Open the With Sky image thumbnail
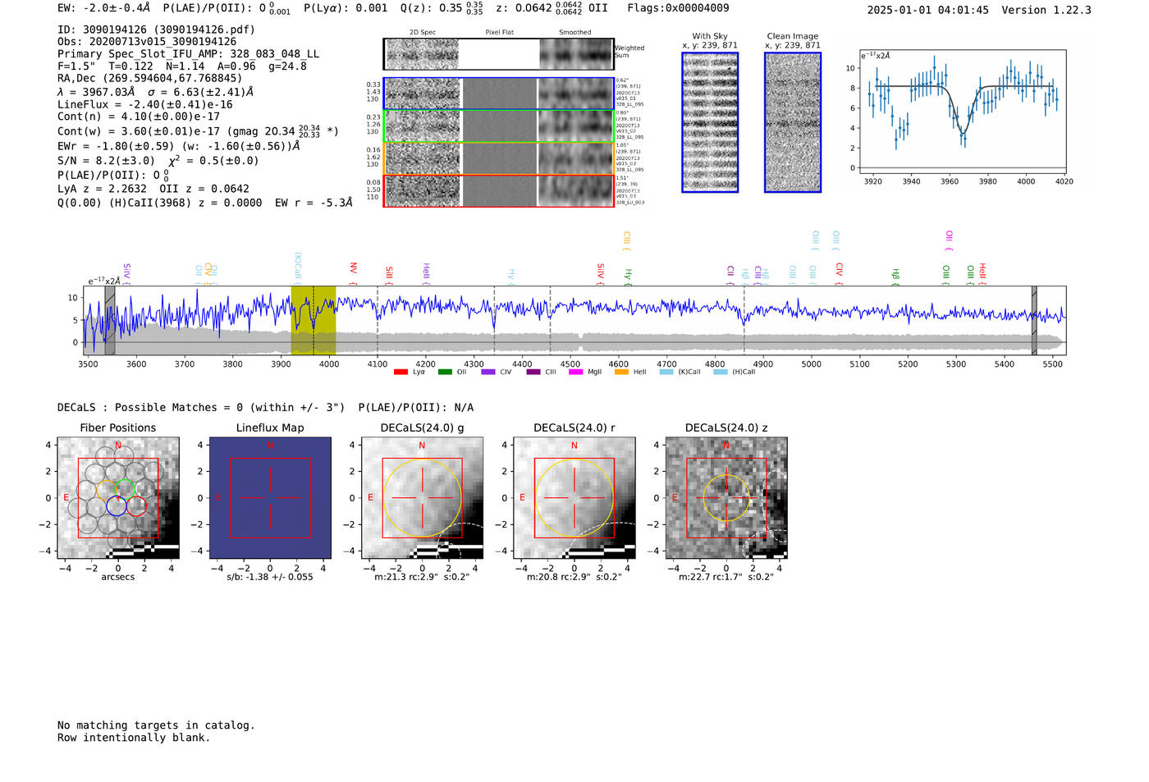Screen dimensions: 1149x782 pos(710,122)
